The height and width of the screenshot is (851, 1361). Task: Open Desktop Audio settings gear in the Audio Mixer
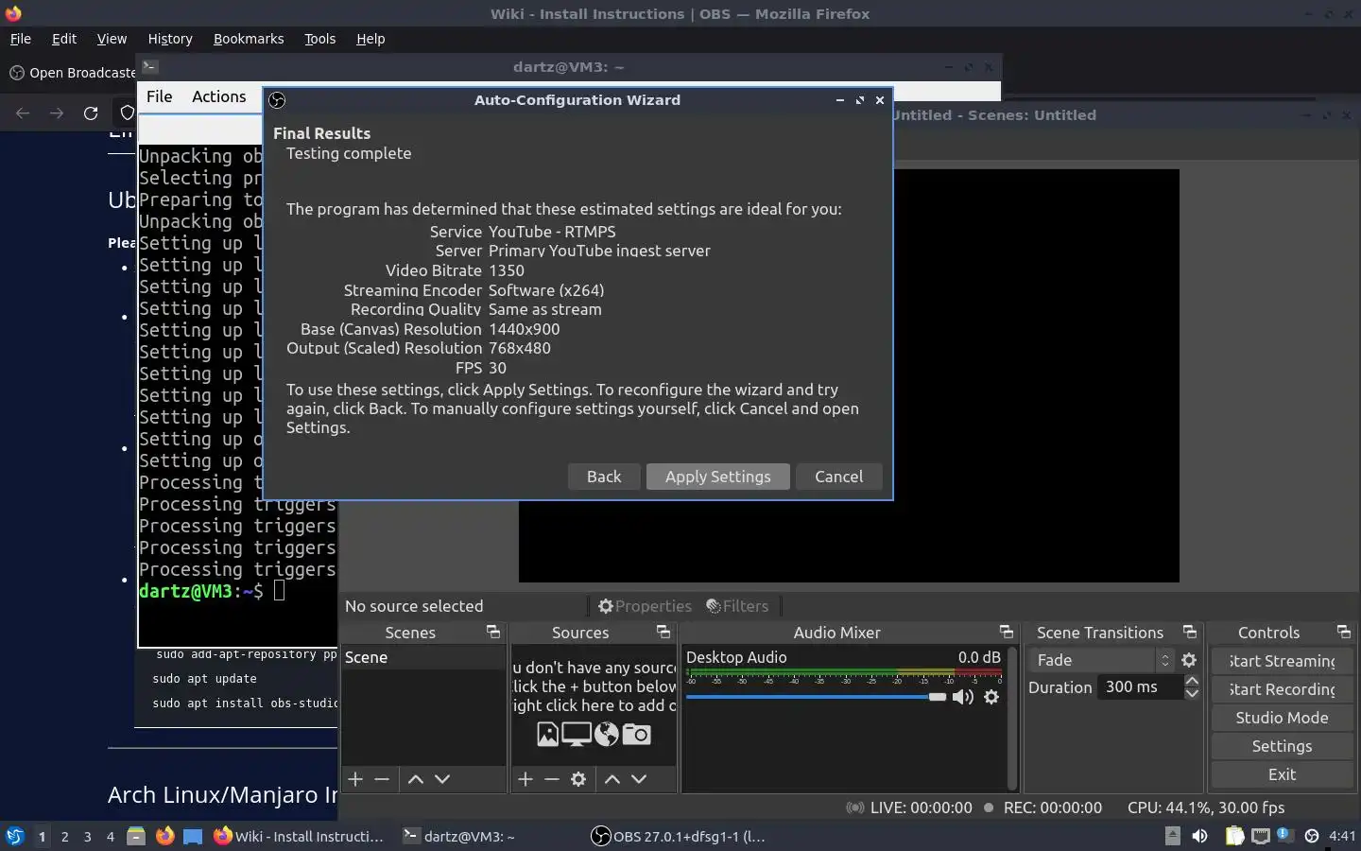[991, 697]
